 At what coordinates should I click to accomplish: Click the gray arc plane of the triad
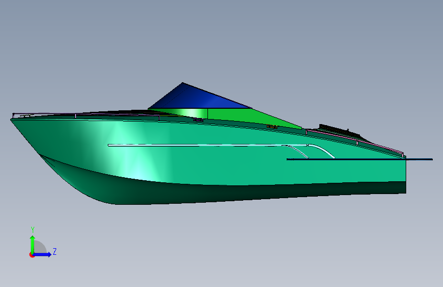click(x=40, y=247)
